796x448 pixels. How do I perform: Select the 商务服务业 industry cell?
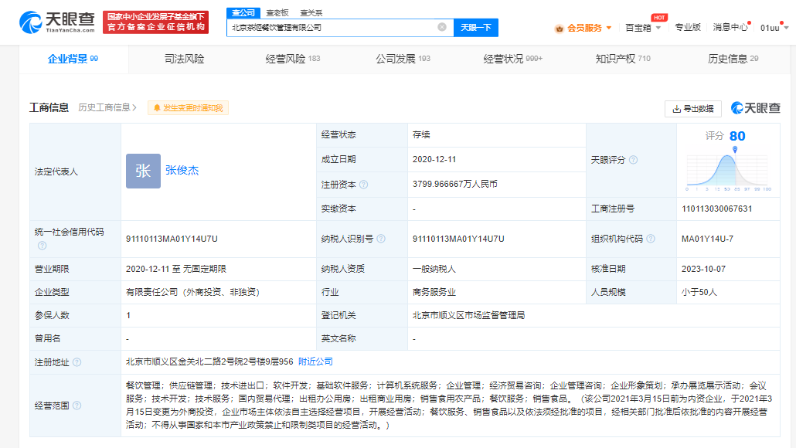[x=434, y=292]
